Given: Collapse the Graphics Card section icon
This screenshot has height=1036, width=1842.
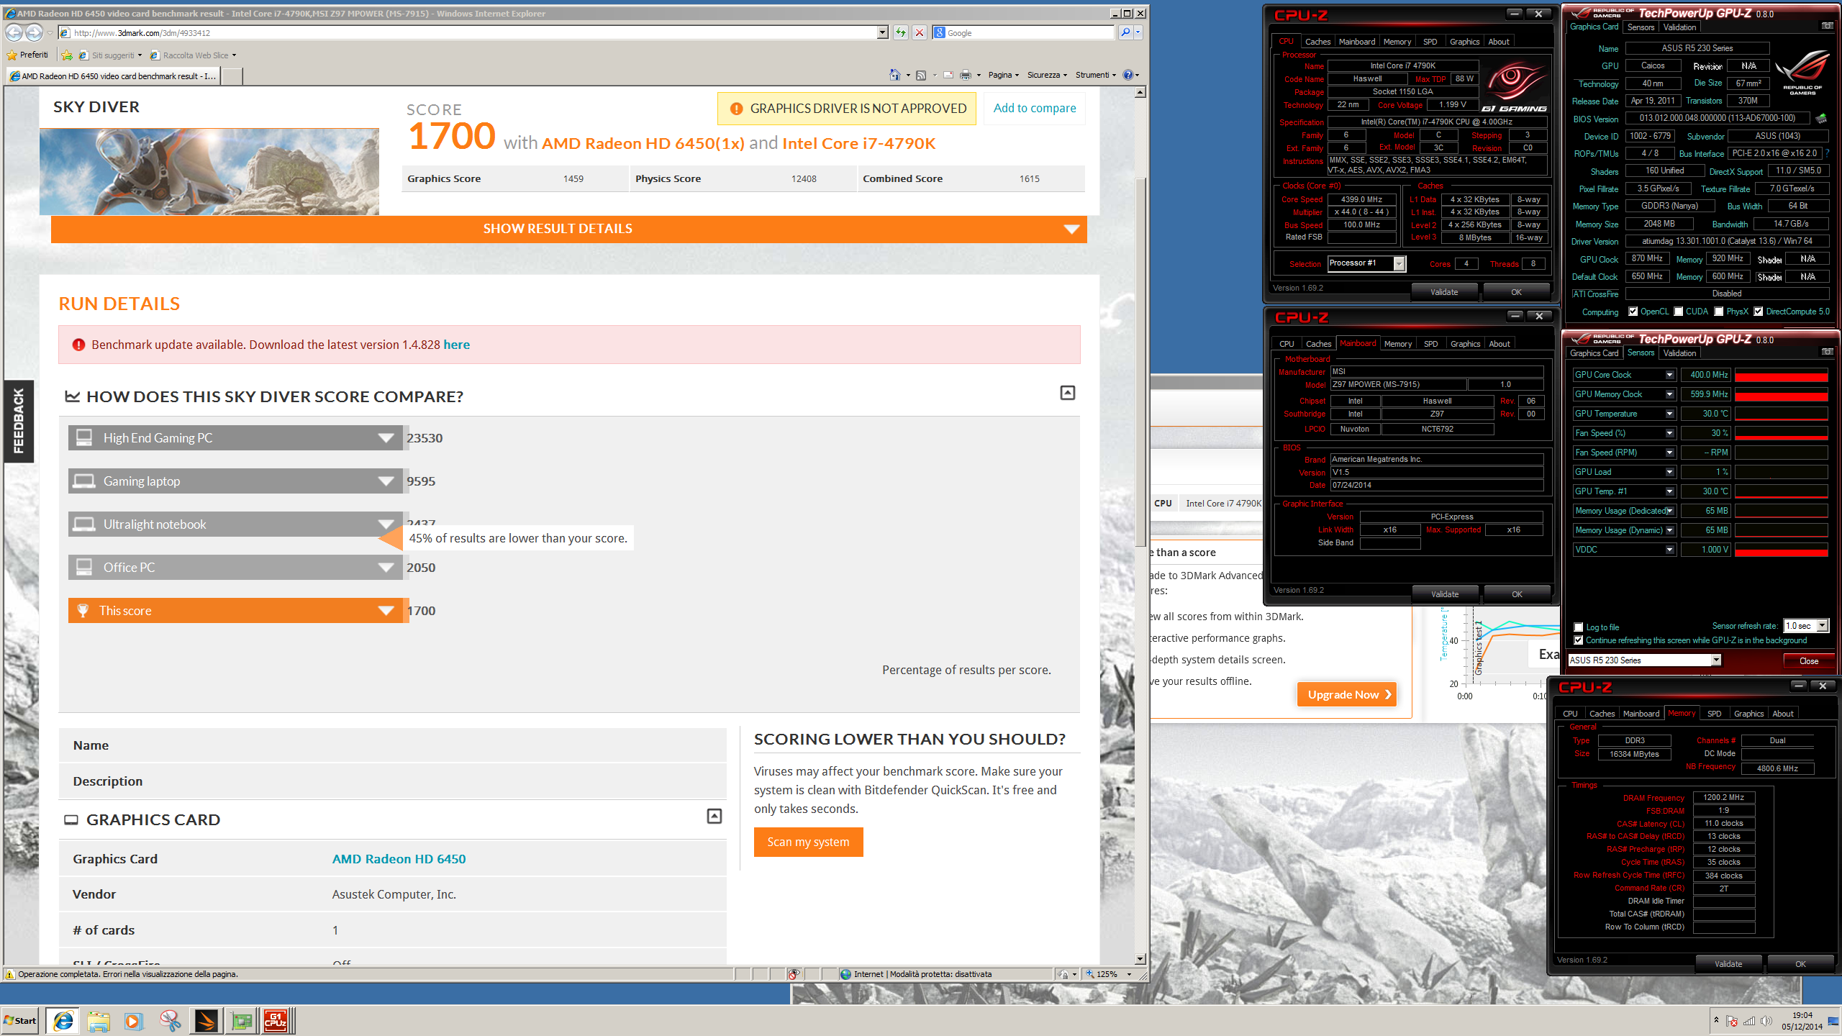Looking at the screenshot, I should pyautogui.click(x=714, y=816).
